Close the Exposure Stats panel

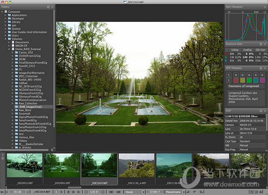[x=265, y=44]
